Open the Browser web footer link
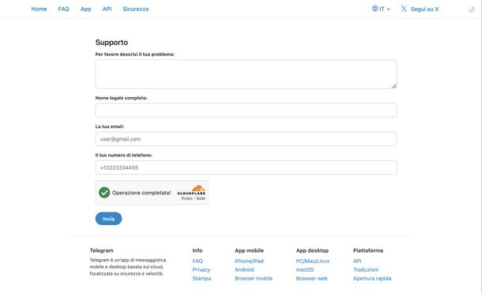This screenshot has width=482, height=293. click(x=311, y=278)
